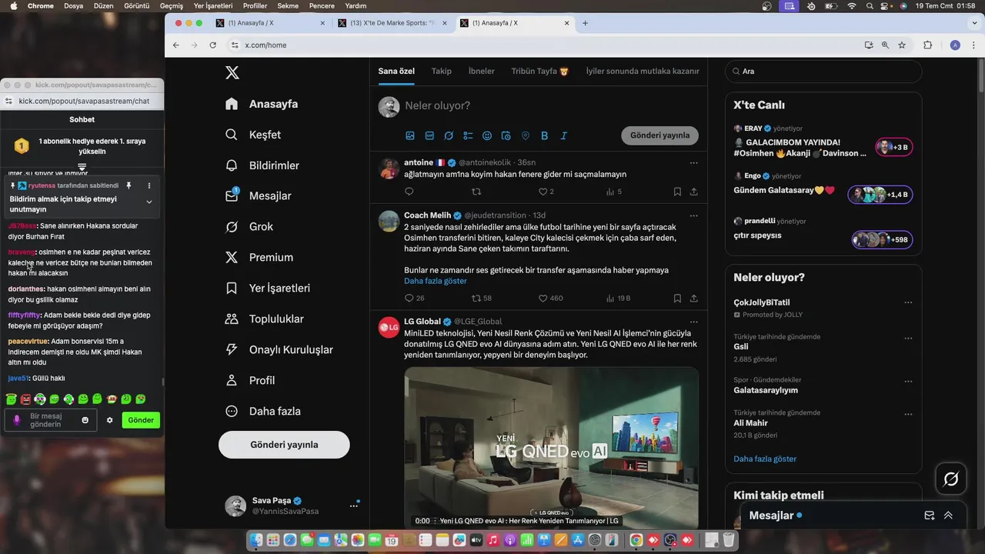Apply bold formatting in composer
The height and width of the screenshot is (554, 985).
point(545,135)
